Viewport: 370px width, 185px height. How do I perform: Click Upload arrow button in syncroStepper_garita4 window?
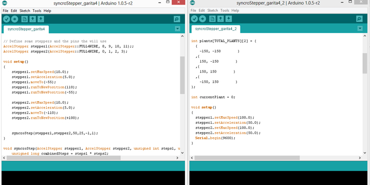(x=14, y=19)
